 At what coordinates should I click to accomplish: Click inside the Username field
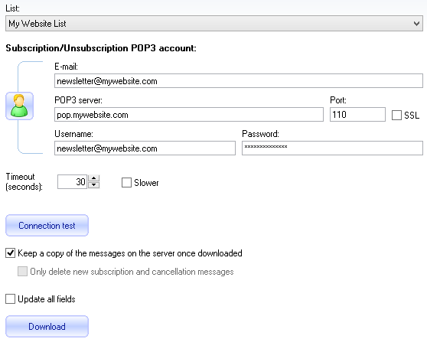(x=145, y=148)
